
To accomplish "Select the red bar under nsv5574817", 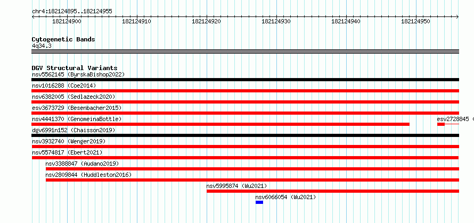I will (x=245, y=158).
